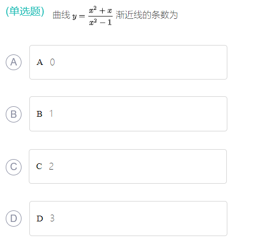The image size is (275, 246).
Task: Click the digit 1 in option B
Action: [51, 114]
